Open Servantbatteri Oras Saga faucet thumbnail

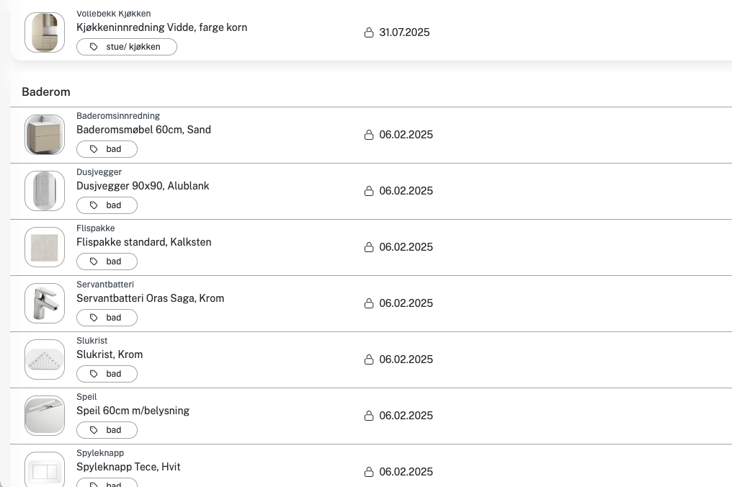pyautogui.click(x=45, y=303)
